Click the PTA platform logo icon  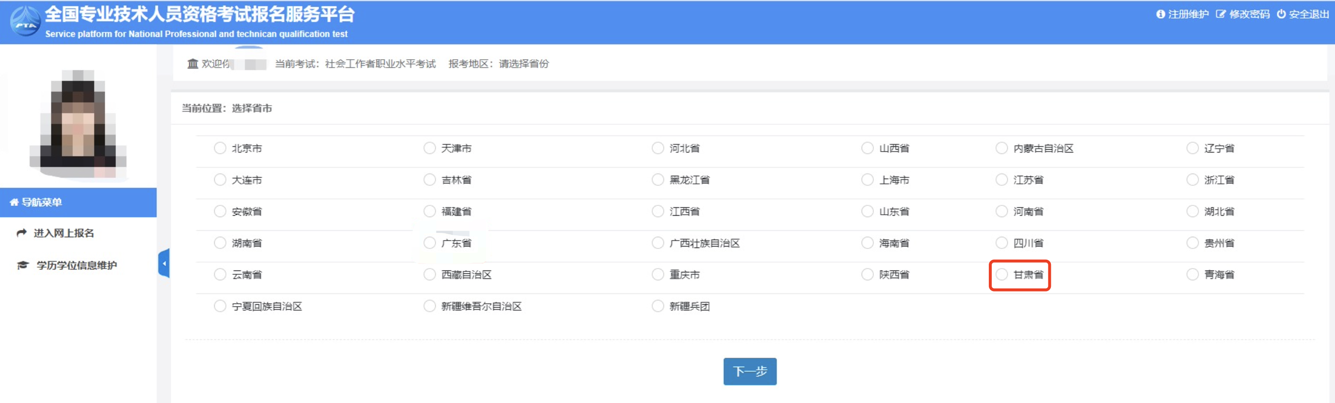(25, 21)
